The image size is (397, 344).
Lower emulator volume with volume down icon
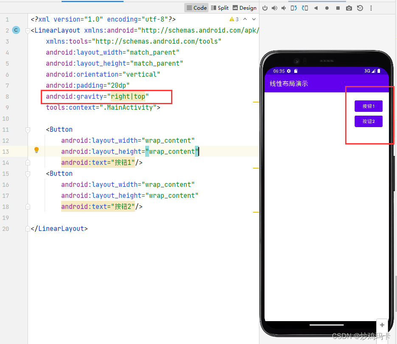click(x=284, y=8)
